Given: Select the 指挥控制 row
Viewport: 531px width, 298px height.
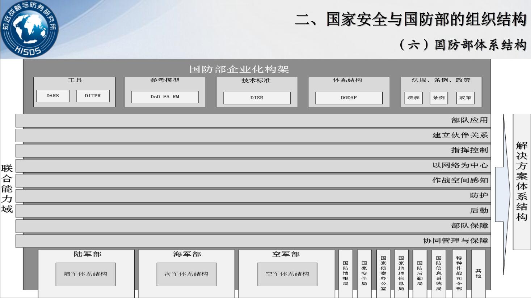Looking at the screenshot, I should click(253, 151).
